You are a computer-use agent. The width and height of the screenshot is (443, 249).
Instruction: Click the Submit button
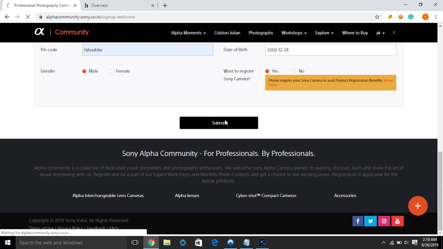(x=219, y=123)
